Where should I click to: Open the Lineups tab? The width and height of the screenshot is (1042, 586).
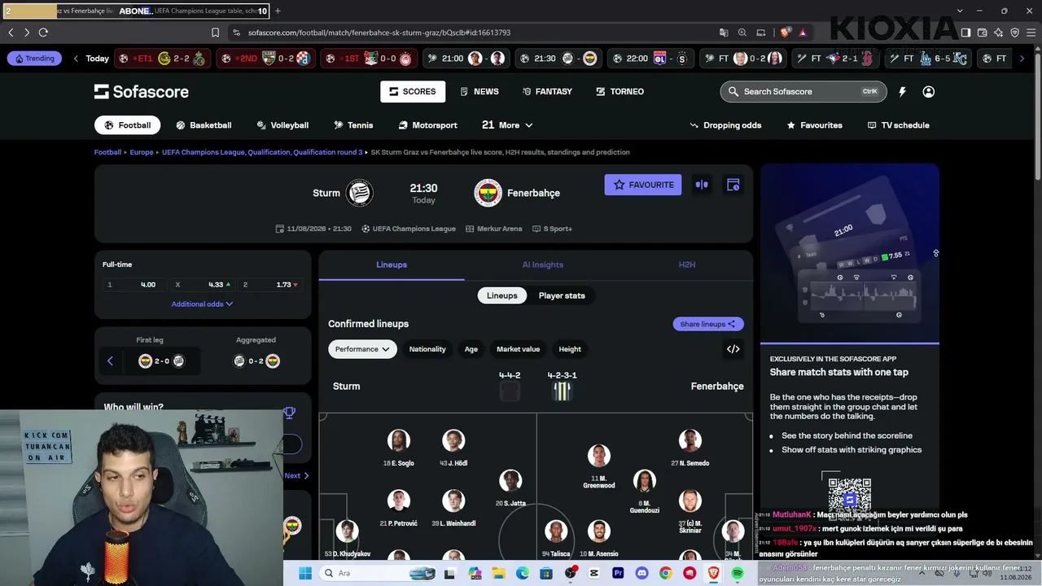pyautogui.click(x=392, y=265)
